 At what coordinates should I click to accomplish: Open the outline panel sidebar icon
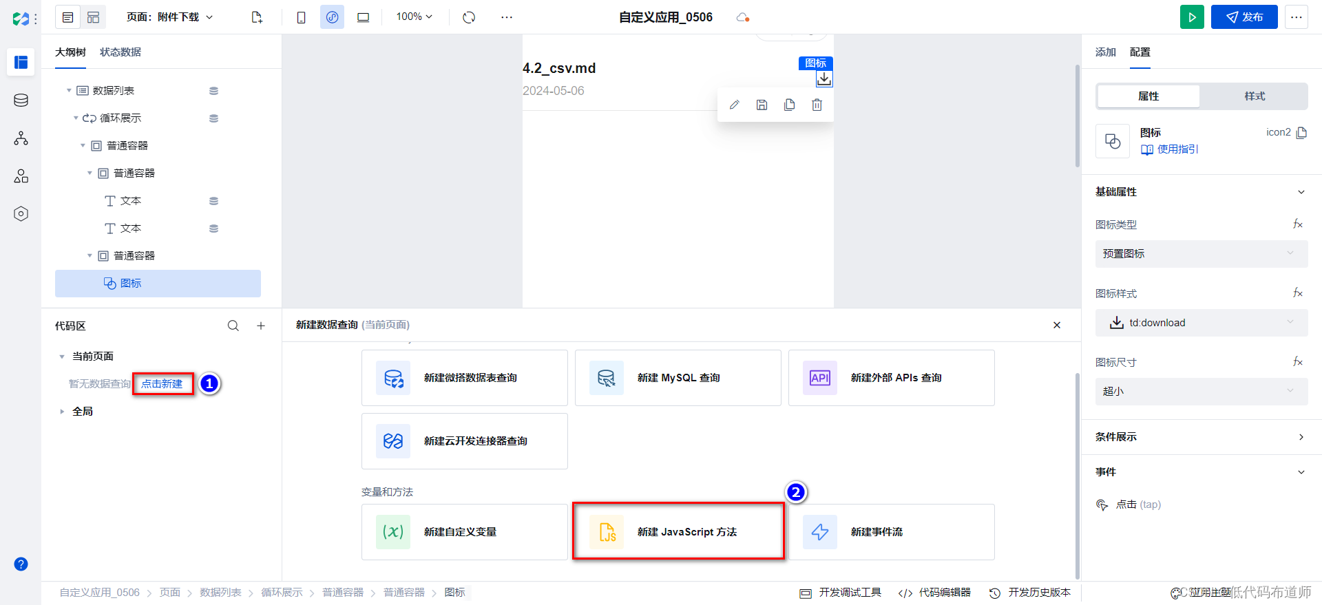(x=21, y=62)
